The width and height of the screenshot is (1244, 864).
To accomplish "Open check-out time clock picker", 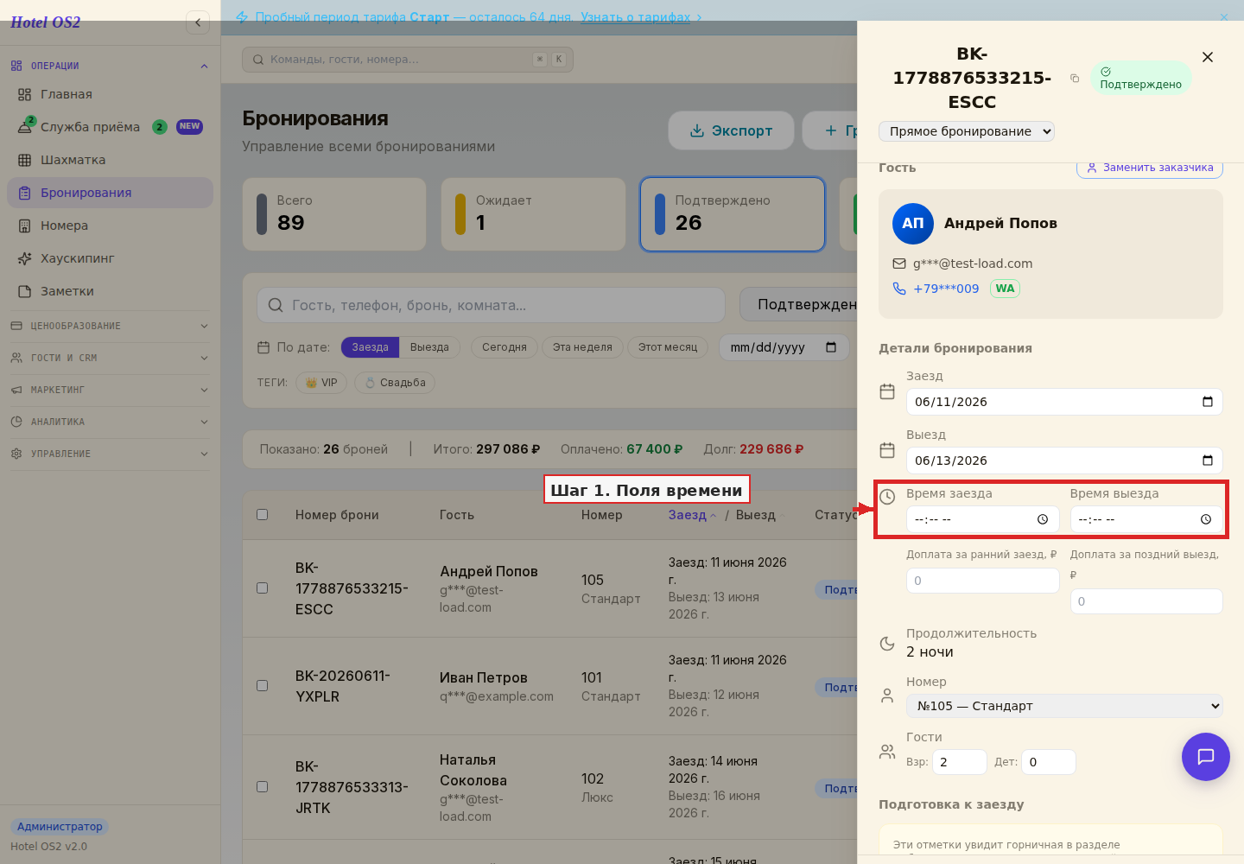I will 1206,519.
